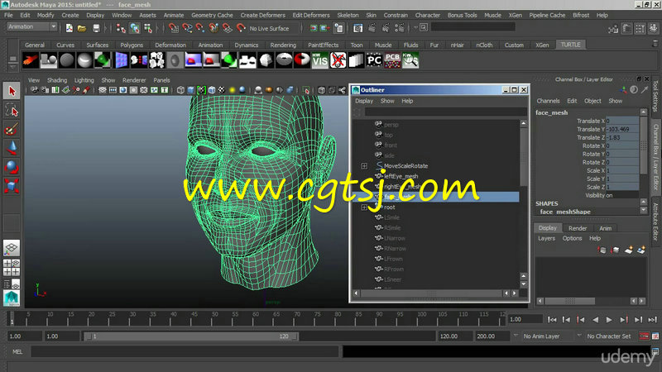Click the MEL command line field
Screen dimensions: 662x372
[185, 352]
